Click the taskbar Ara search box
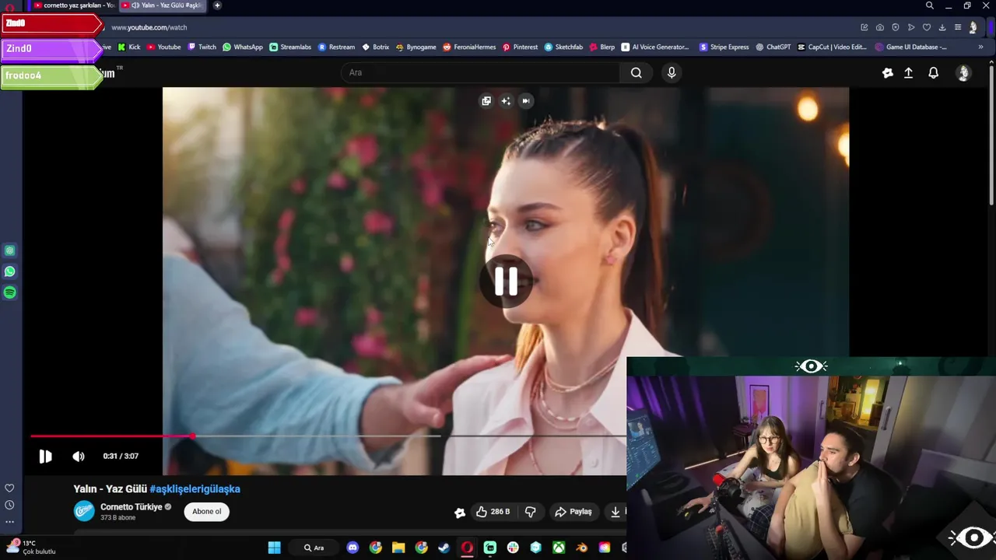Screen dimensions: 996x560 314,548
